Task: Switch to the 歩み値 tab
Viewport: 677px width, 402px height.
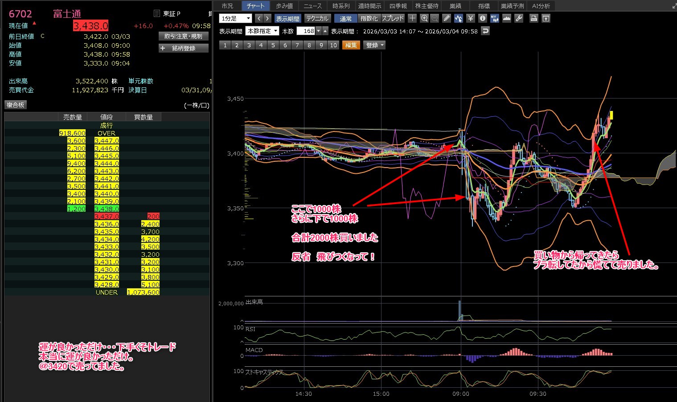Action: click(x=284, y=6)
